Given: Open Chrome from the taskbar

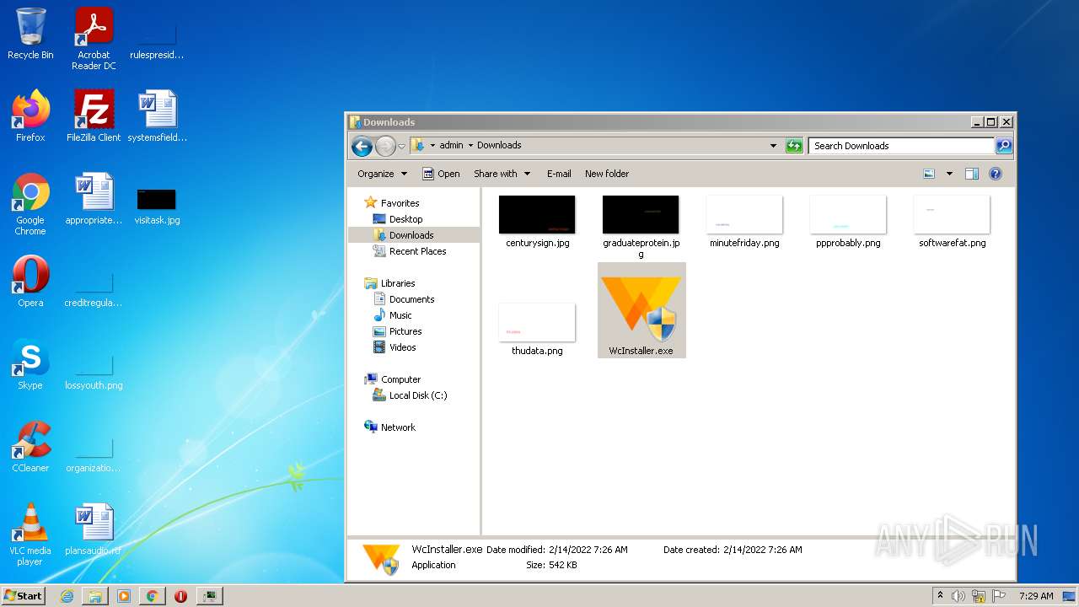Looking at the screenshot, I should point(152,596).
